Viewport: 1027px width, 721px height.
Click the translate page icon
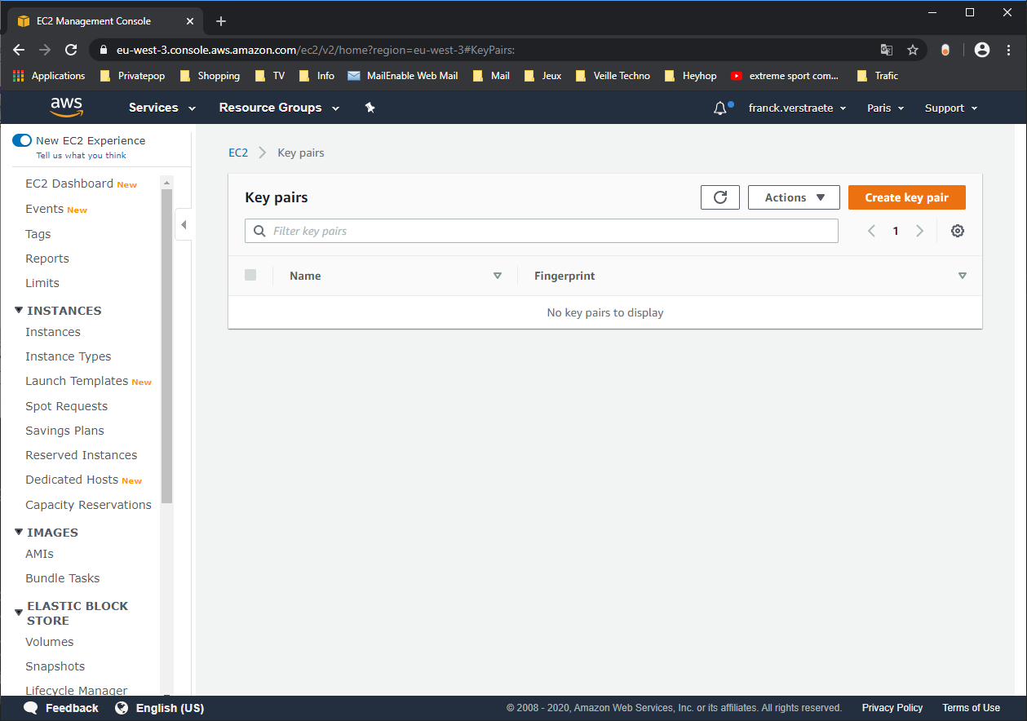[887, 50]
